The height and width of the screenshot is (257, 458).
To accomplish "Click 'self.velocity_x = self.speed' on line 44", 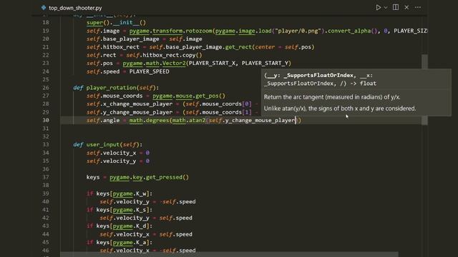I will [x=146, y=234].
